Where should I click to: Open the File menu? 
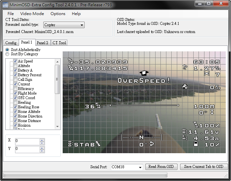(10, 14)
